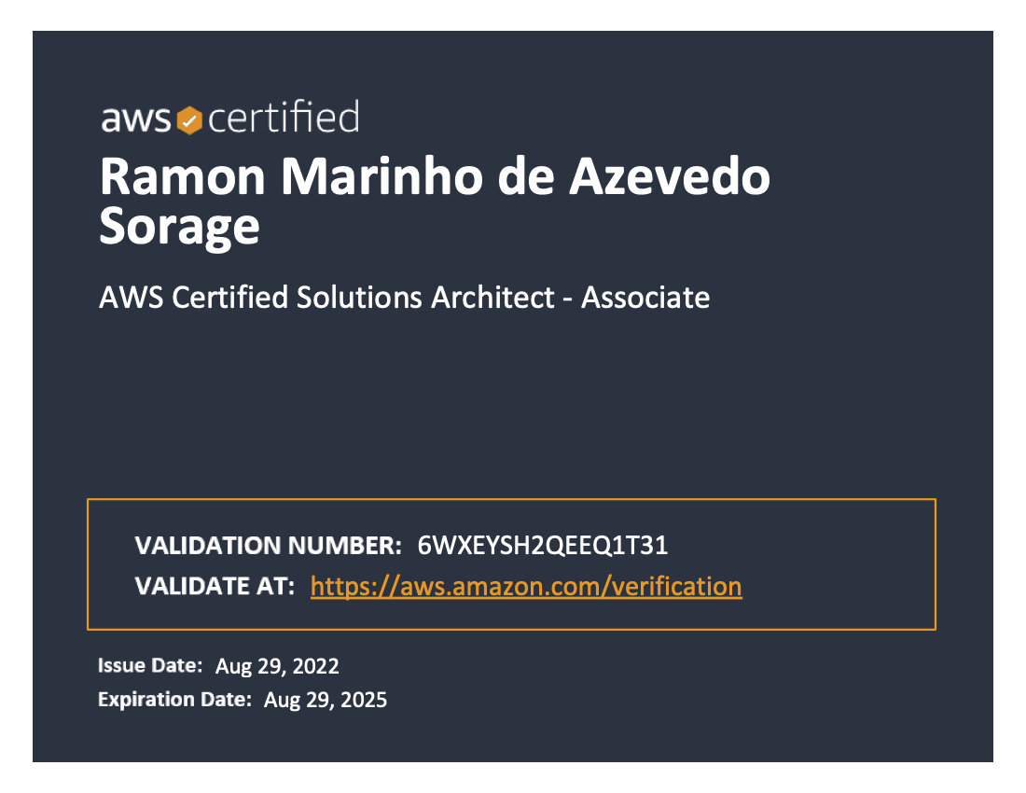This screenshot has height=793, width=1026.
Task: Select the validation code 6WXEYSH2QEEQ1T31
Action: (x=543, y=545)
